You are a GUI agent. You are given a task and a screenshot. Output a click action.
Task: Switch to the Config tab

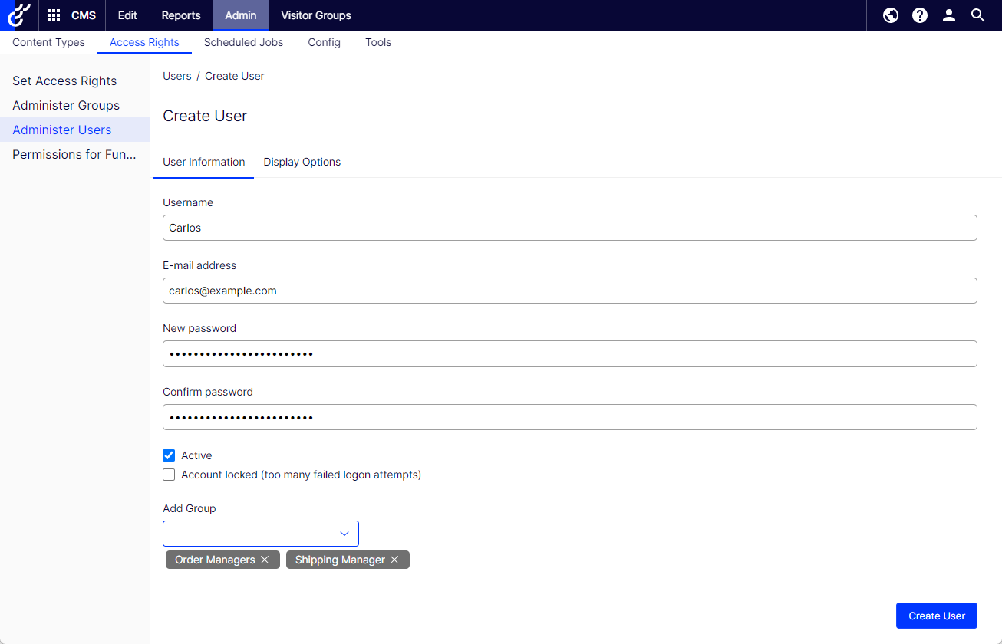click(x=324, y=42)
